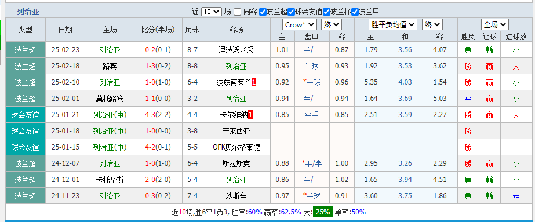Click the corner count 3-8 cell
Image resolution: width=535 pixels, height=222 pixels.
pyautogui.click(x=192, y=132)
